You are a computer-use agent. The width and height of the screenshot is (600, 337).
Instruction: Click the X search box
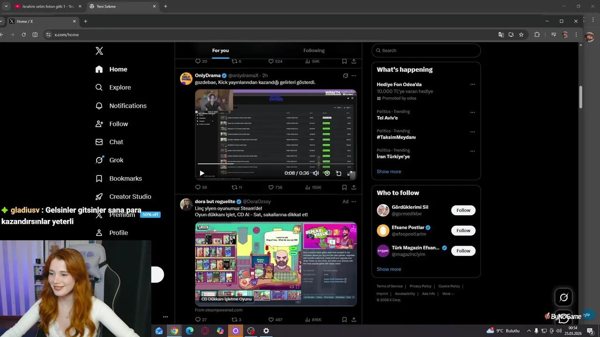tap(426, 51)
